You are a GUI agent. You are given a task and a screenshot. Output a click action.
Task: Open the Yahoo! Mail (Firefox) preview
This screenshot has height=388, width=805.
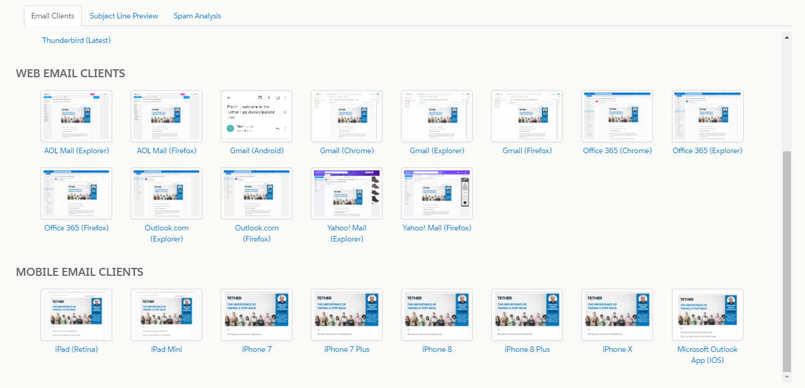click(x=437, y=227)
